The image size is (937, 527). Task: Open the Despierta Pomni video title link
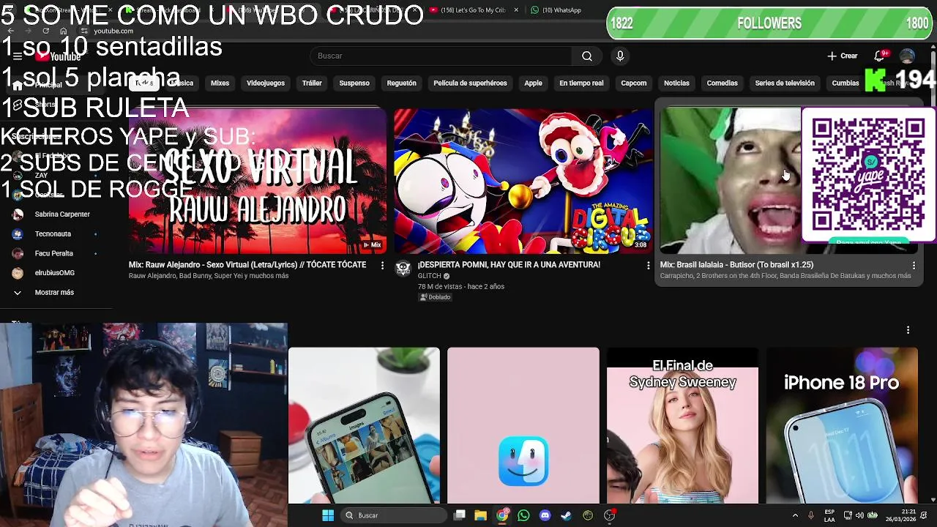(509, 265)
